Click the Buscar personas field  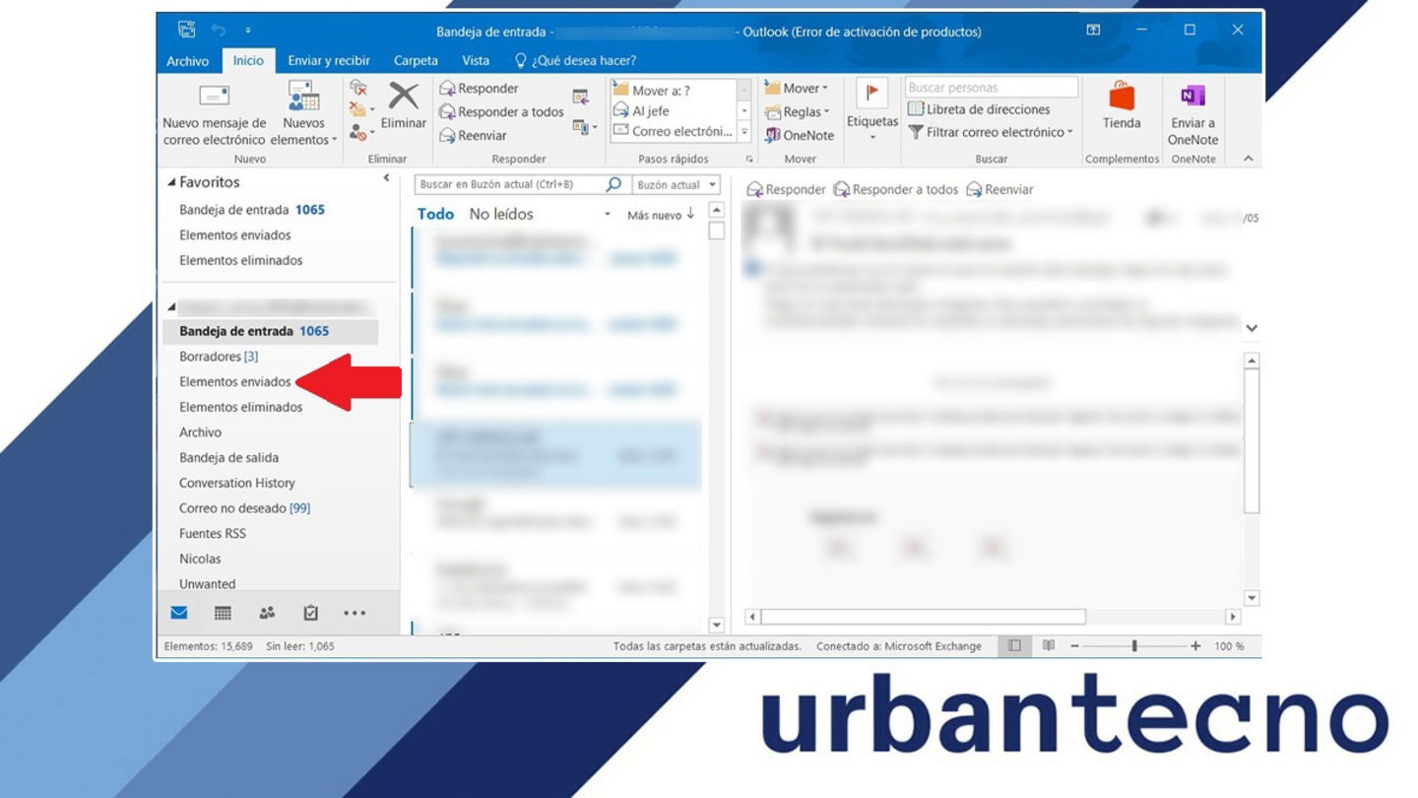click(x=992, y=88)
